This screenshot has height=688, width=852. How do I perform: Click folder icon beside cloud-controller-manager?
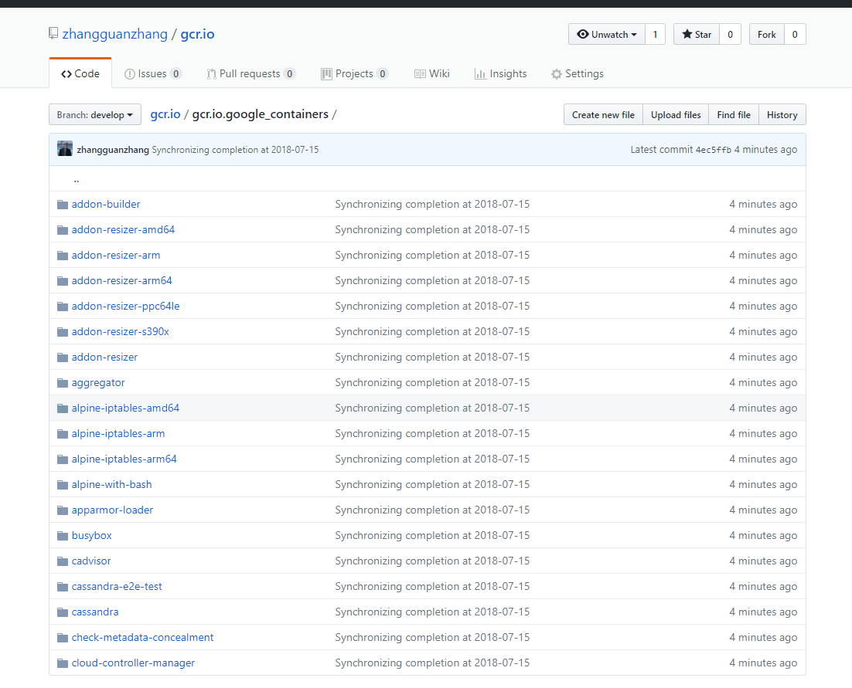point(63,663)
